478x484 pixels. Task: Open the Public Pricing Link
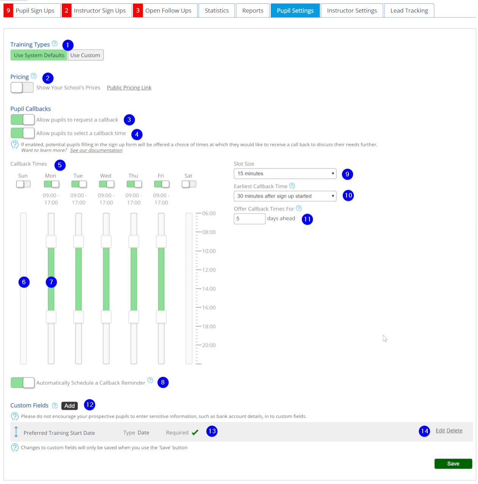(129, 87)
